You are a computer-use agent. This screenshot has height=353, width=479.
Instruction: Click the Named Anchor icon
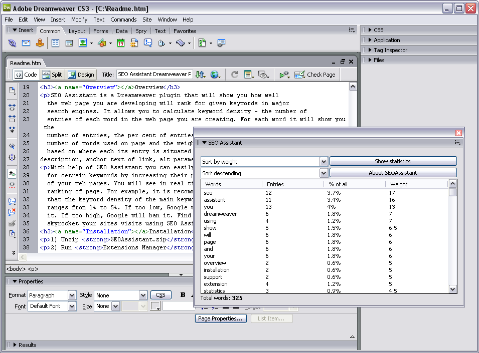click(x=40, y=44)
